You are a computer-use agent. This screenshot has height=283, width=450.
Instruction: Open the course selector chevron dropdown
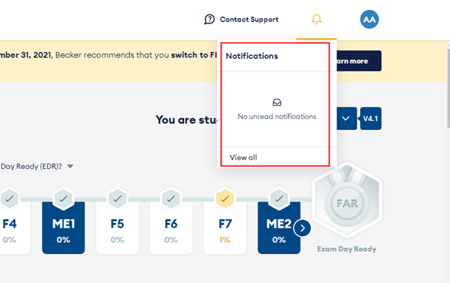point(346,118)
